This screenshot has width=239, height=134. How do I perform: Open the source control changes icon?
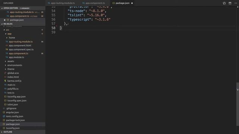click(224, 3)
